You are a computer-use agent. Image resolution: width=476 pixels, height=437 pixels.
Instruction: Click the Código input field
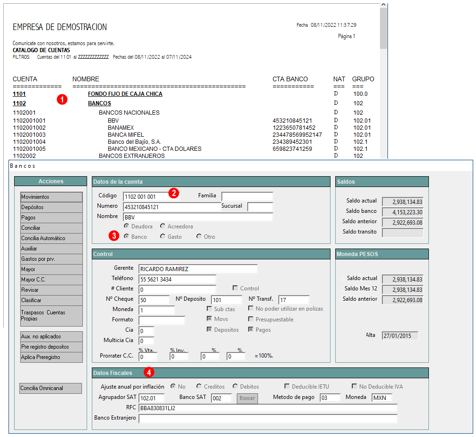pos(151,197)
